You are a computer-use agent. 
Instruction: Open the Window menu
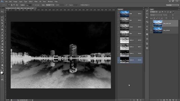(x=50, y=2)
